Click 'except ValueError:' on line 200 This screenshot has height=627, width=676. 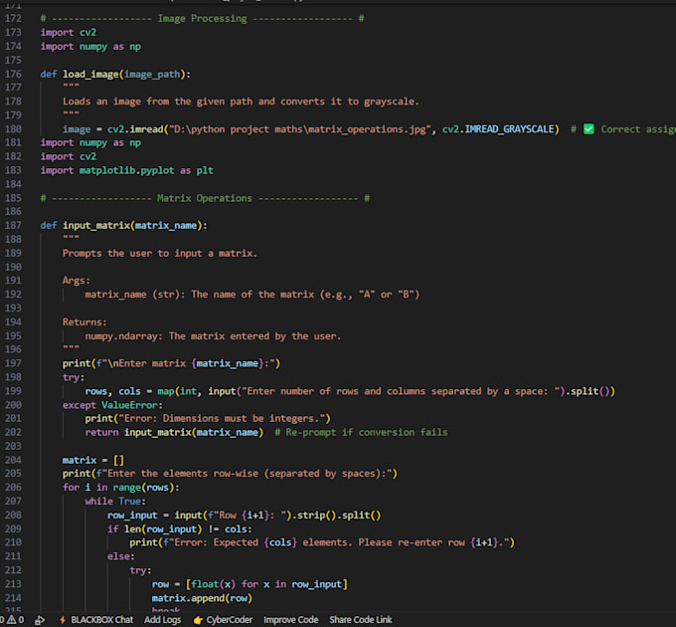point(112,405)
